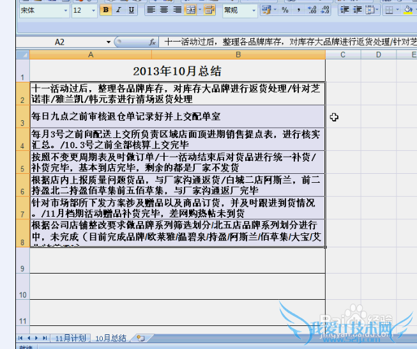Increase decimal places

click(312, 10)
